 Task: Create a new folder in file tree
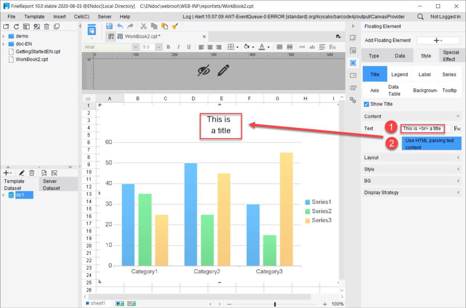point(6,26)
